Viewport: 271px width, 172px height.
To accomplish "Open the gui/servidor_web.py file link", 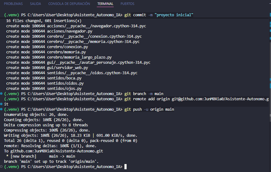I will (67, 68).
